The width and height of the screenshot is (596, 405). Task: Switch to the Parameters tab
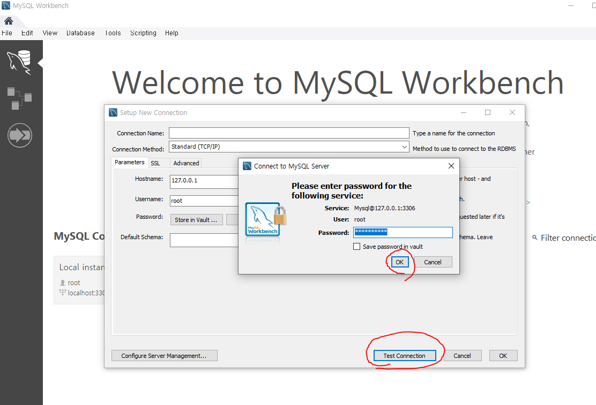coord(130,162)
